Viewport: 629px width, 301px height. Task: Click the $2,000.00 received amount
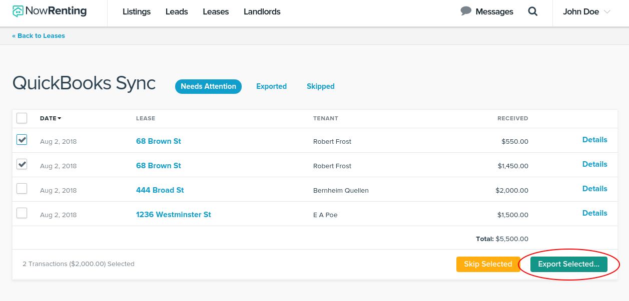pyautogui.click(x=512, y=191)
